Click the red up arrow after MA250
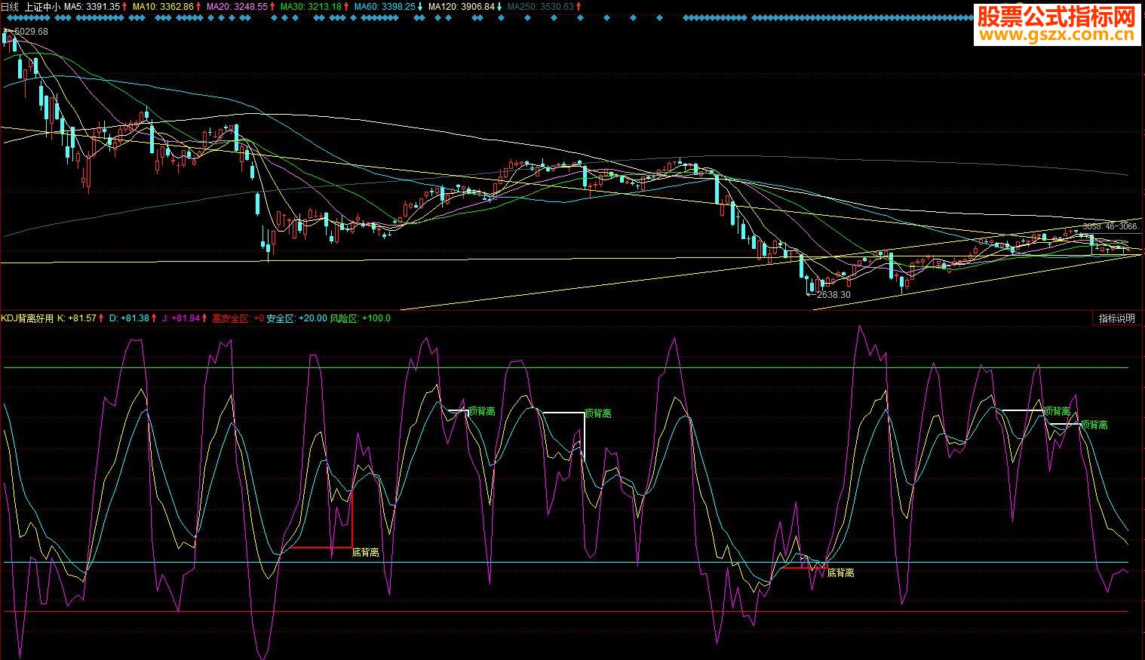Screen dimensions: 1145x660 (x=579, y=6)
